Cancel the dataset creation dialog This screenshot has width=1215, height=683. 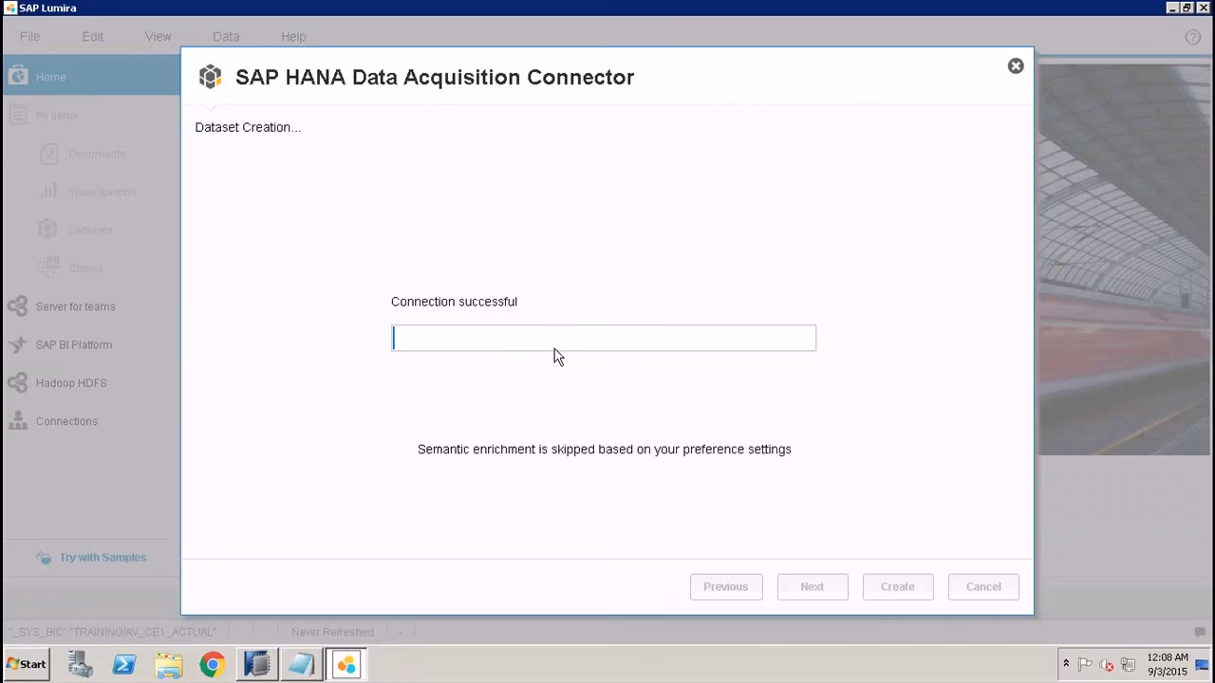click(983, 586)
